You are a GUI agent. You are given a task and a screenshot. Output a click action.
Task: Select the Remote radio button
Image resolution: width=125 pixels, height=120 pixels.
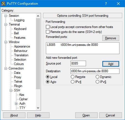(x=72, y=77)
